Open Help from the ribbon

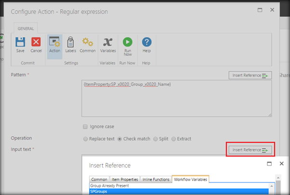(146, 45)
